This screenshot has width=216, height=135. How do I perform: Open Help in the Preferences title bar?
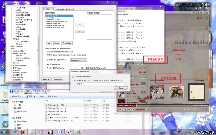(x=108, y=2)
